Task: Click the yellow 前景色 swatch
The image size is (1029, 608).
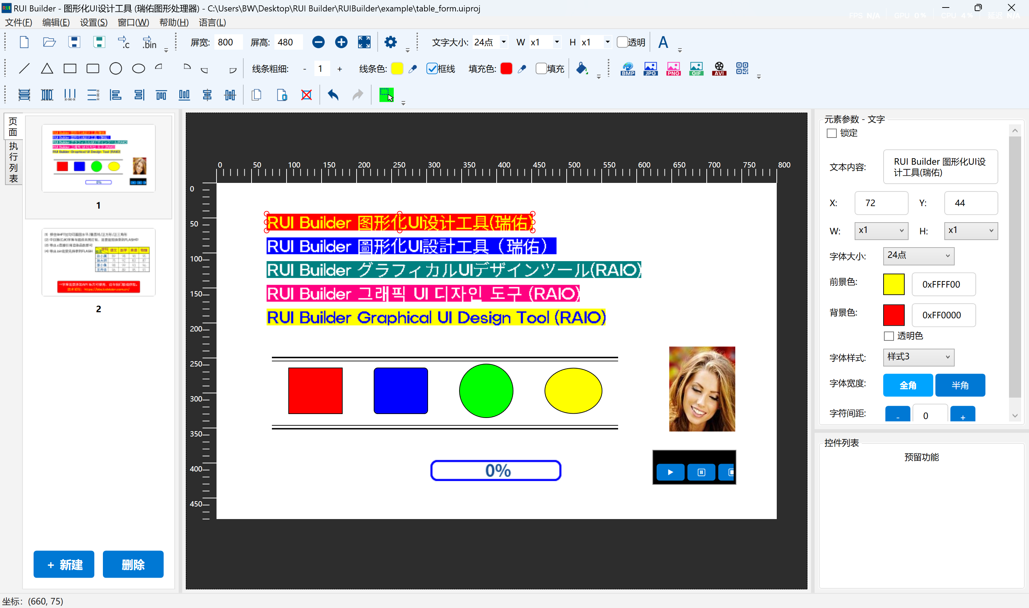Action: [893, 284]
